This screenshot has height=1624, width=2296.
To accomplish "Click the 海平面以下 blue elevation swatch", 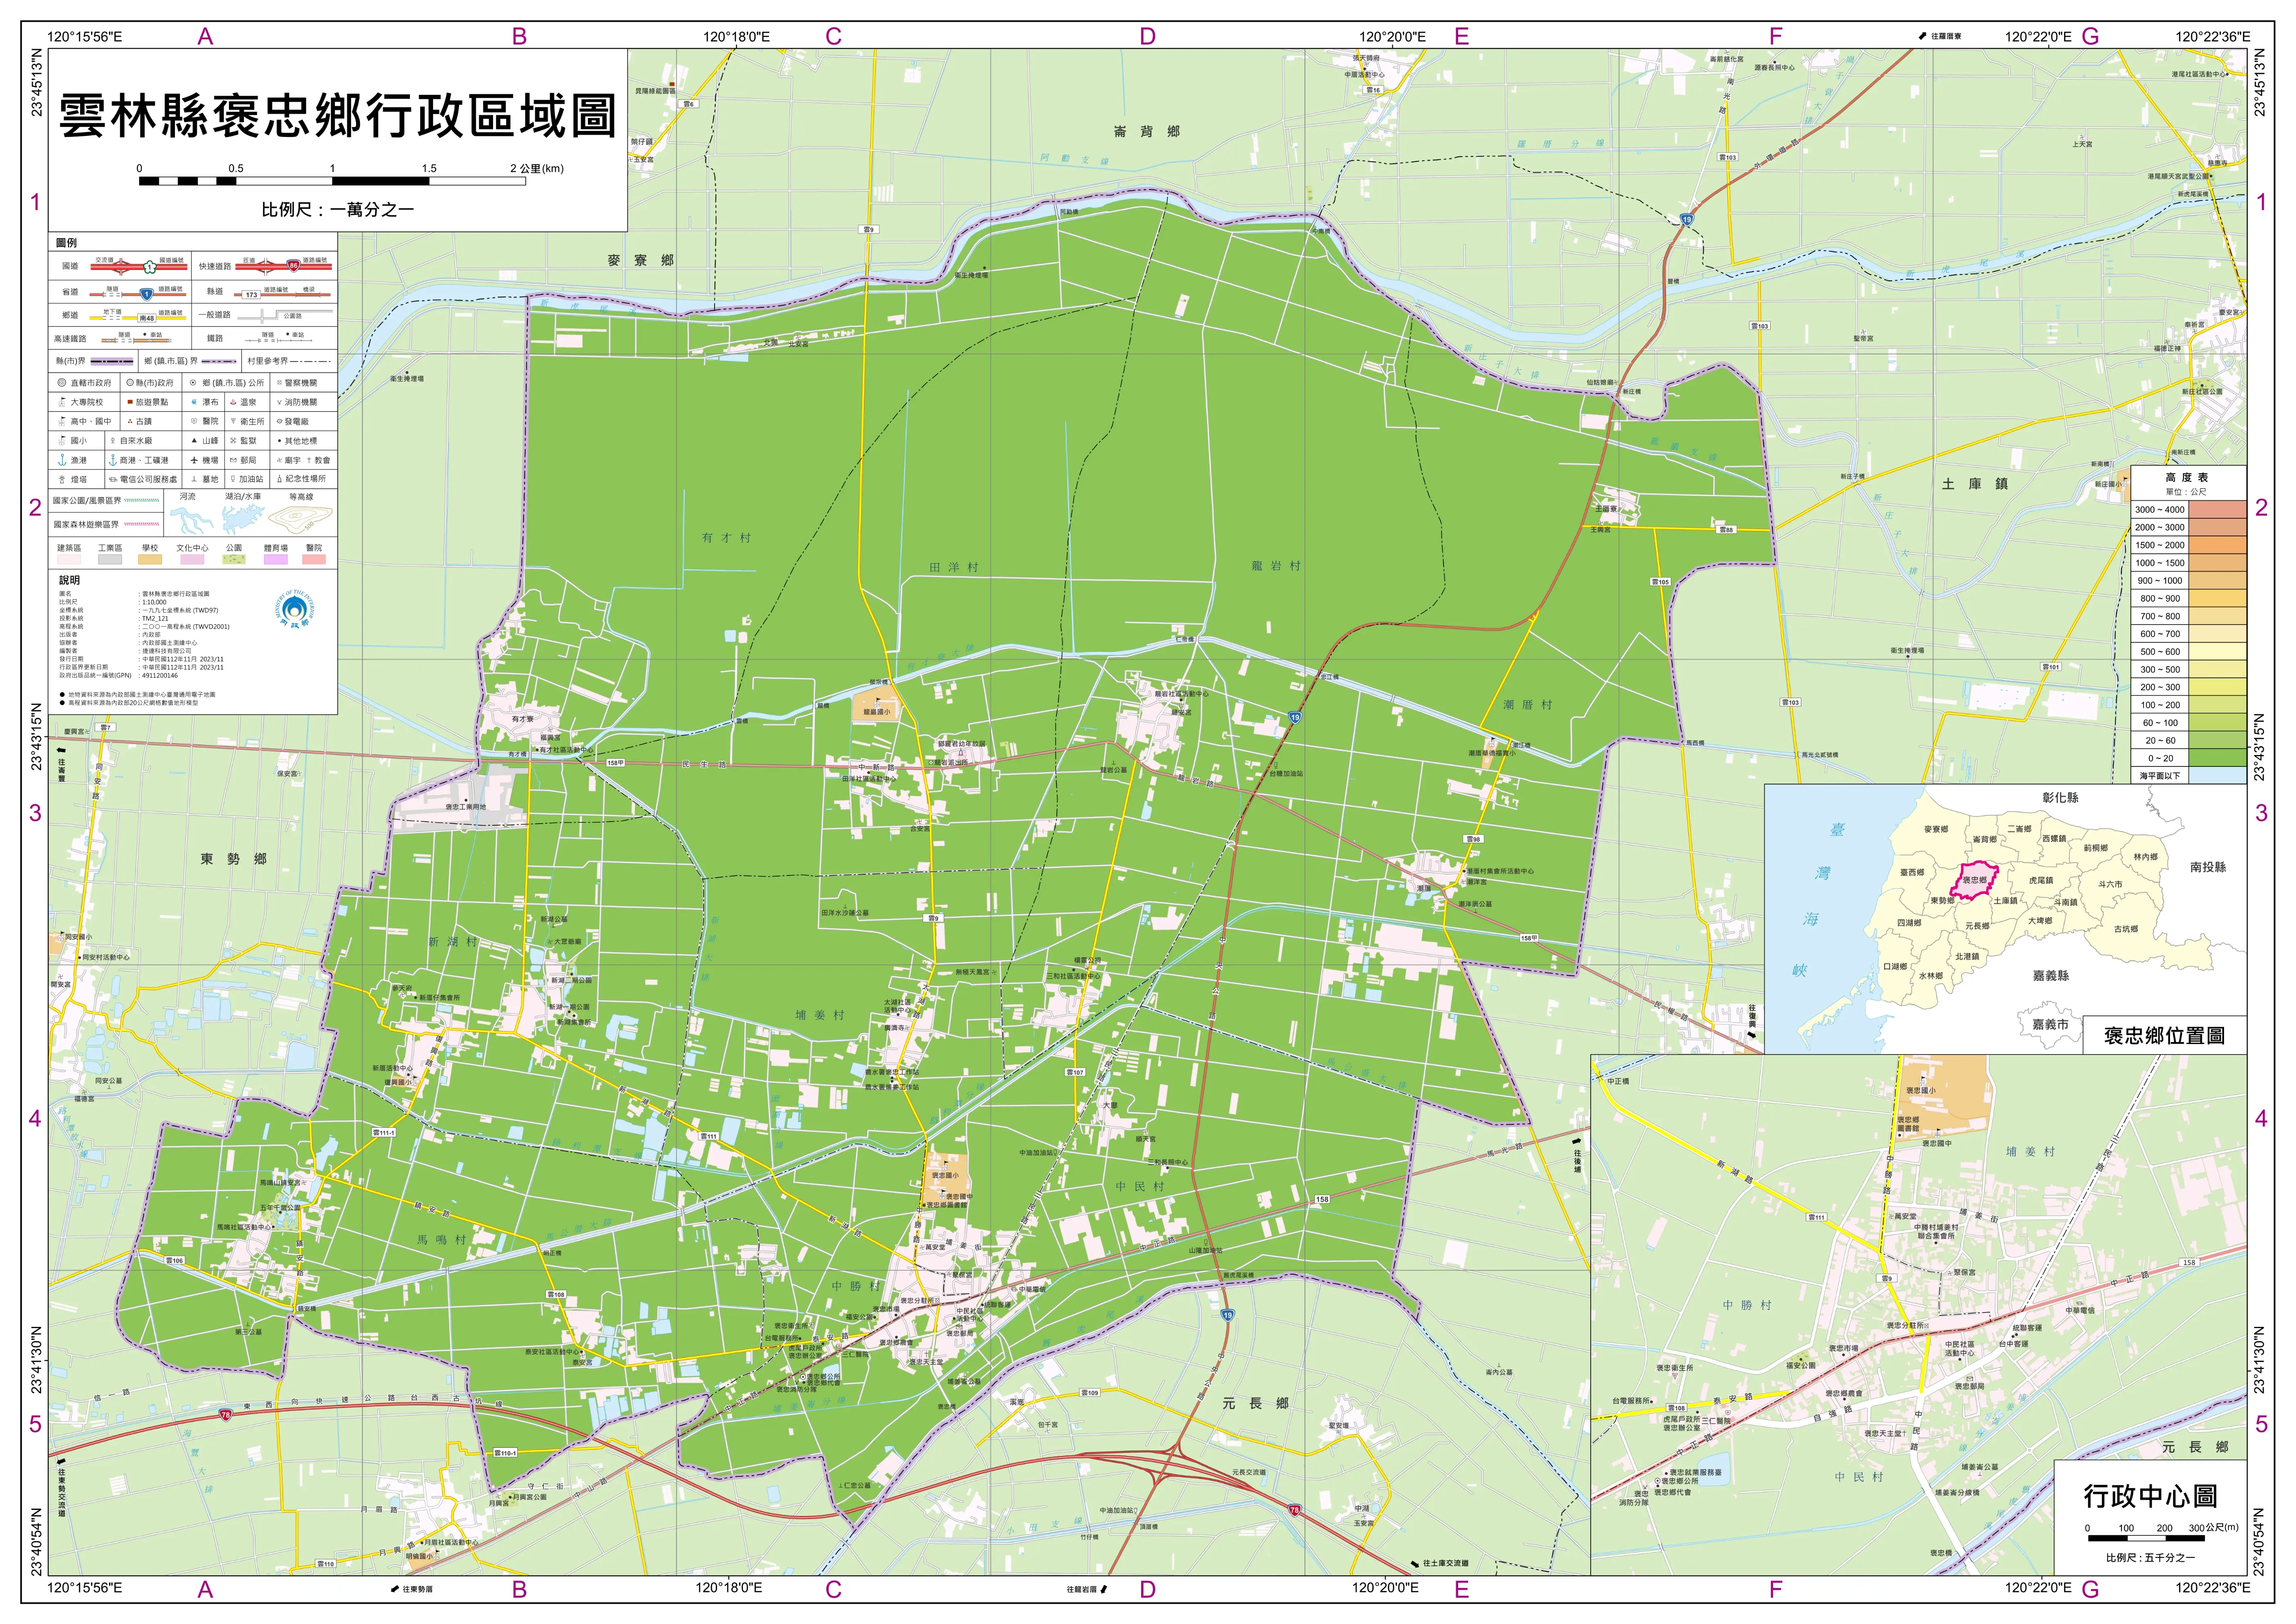I will [x=2218, y=775].
